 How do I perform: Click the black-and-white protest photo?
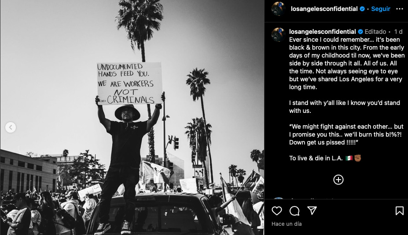tap(132, 117)
